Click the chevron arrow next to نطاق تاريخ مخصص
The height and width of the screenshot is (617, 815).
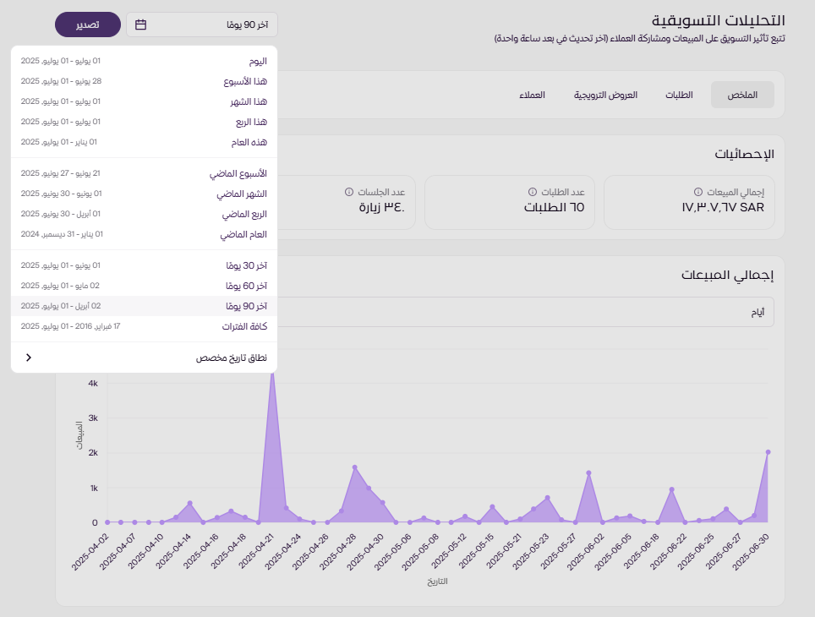coord(29,358)
